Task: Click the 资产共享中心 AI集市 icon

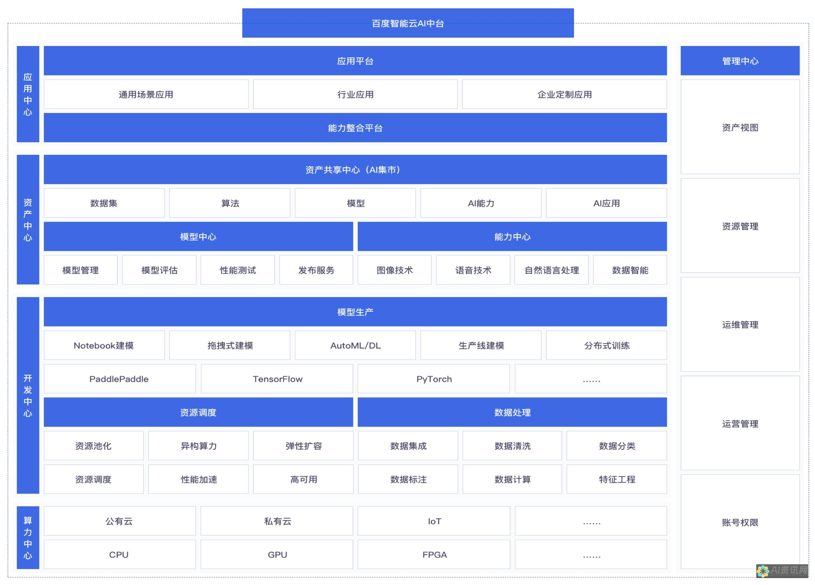Action: pos(355,170)
